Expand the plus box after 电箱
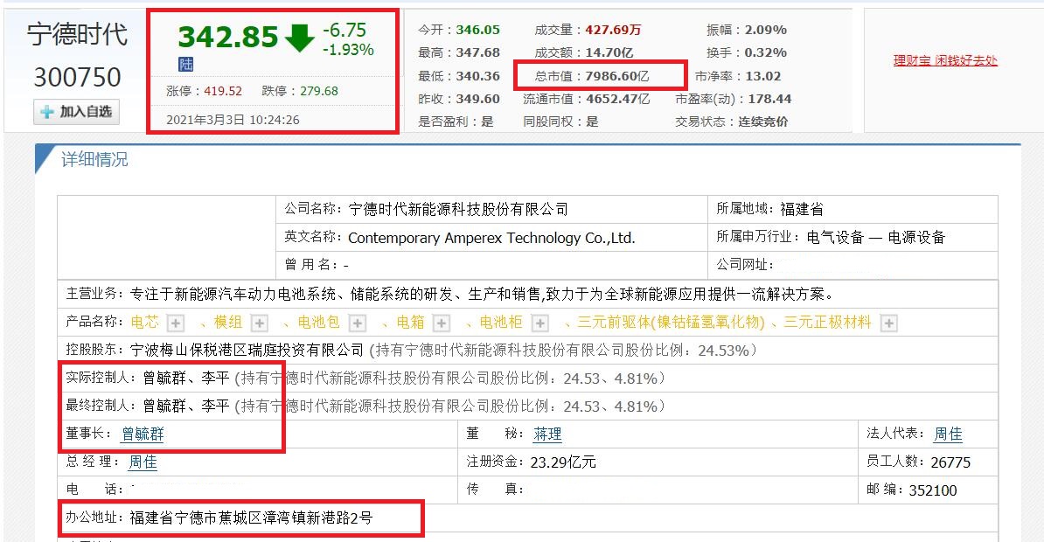1044x542 pixels. point(441,323)
